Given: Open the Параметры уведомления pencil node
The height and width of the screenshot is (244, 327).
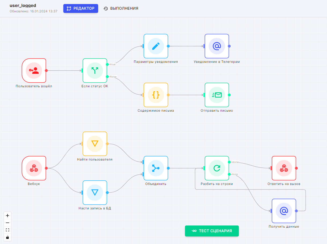Looking at the screenshot, I should click(x=156, y=46).
